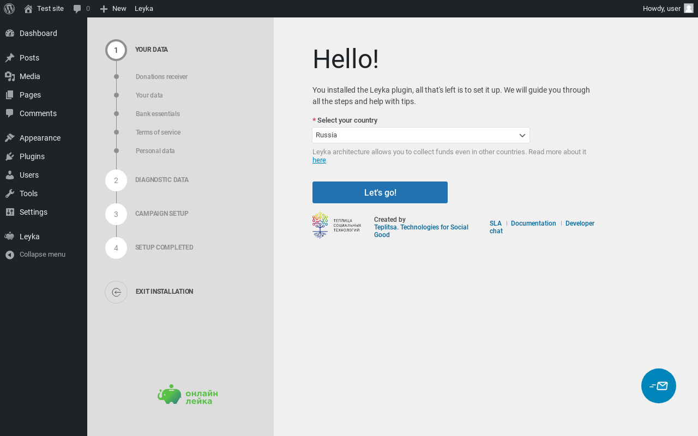
Task: Select Personal data substep
Action: tap(155, 151)
